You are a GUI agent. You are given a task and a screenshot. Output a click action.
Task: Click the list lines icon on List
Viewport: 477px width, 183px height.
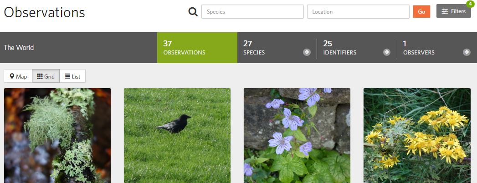click(x=67, y=76)
